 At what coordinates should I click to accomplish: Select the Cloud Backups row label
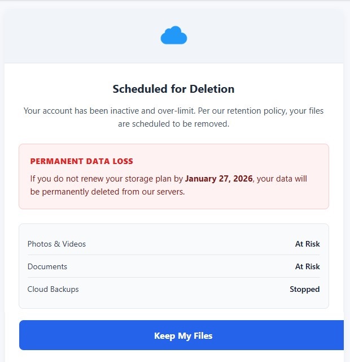pos(53,289)
